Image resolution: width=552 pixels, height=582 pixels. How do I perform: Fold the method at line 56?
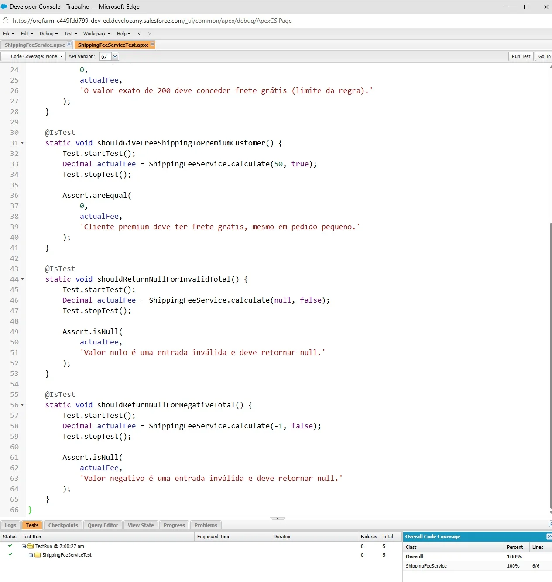coord(22,405)
